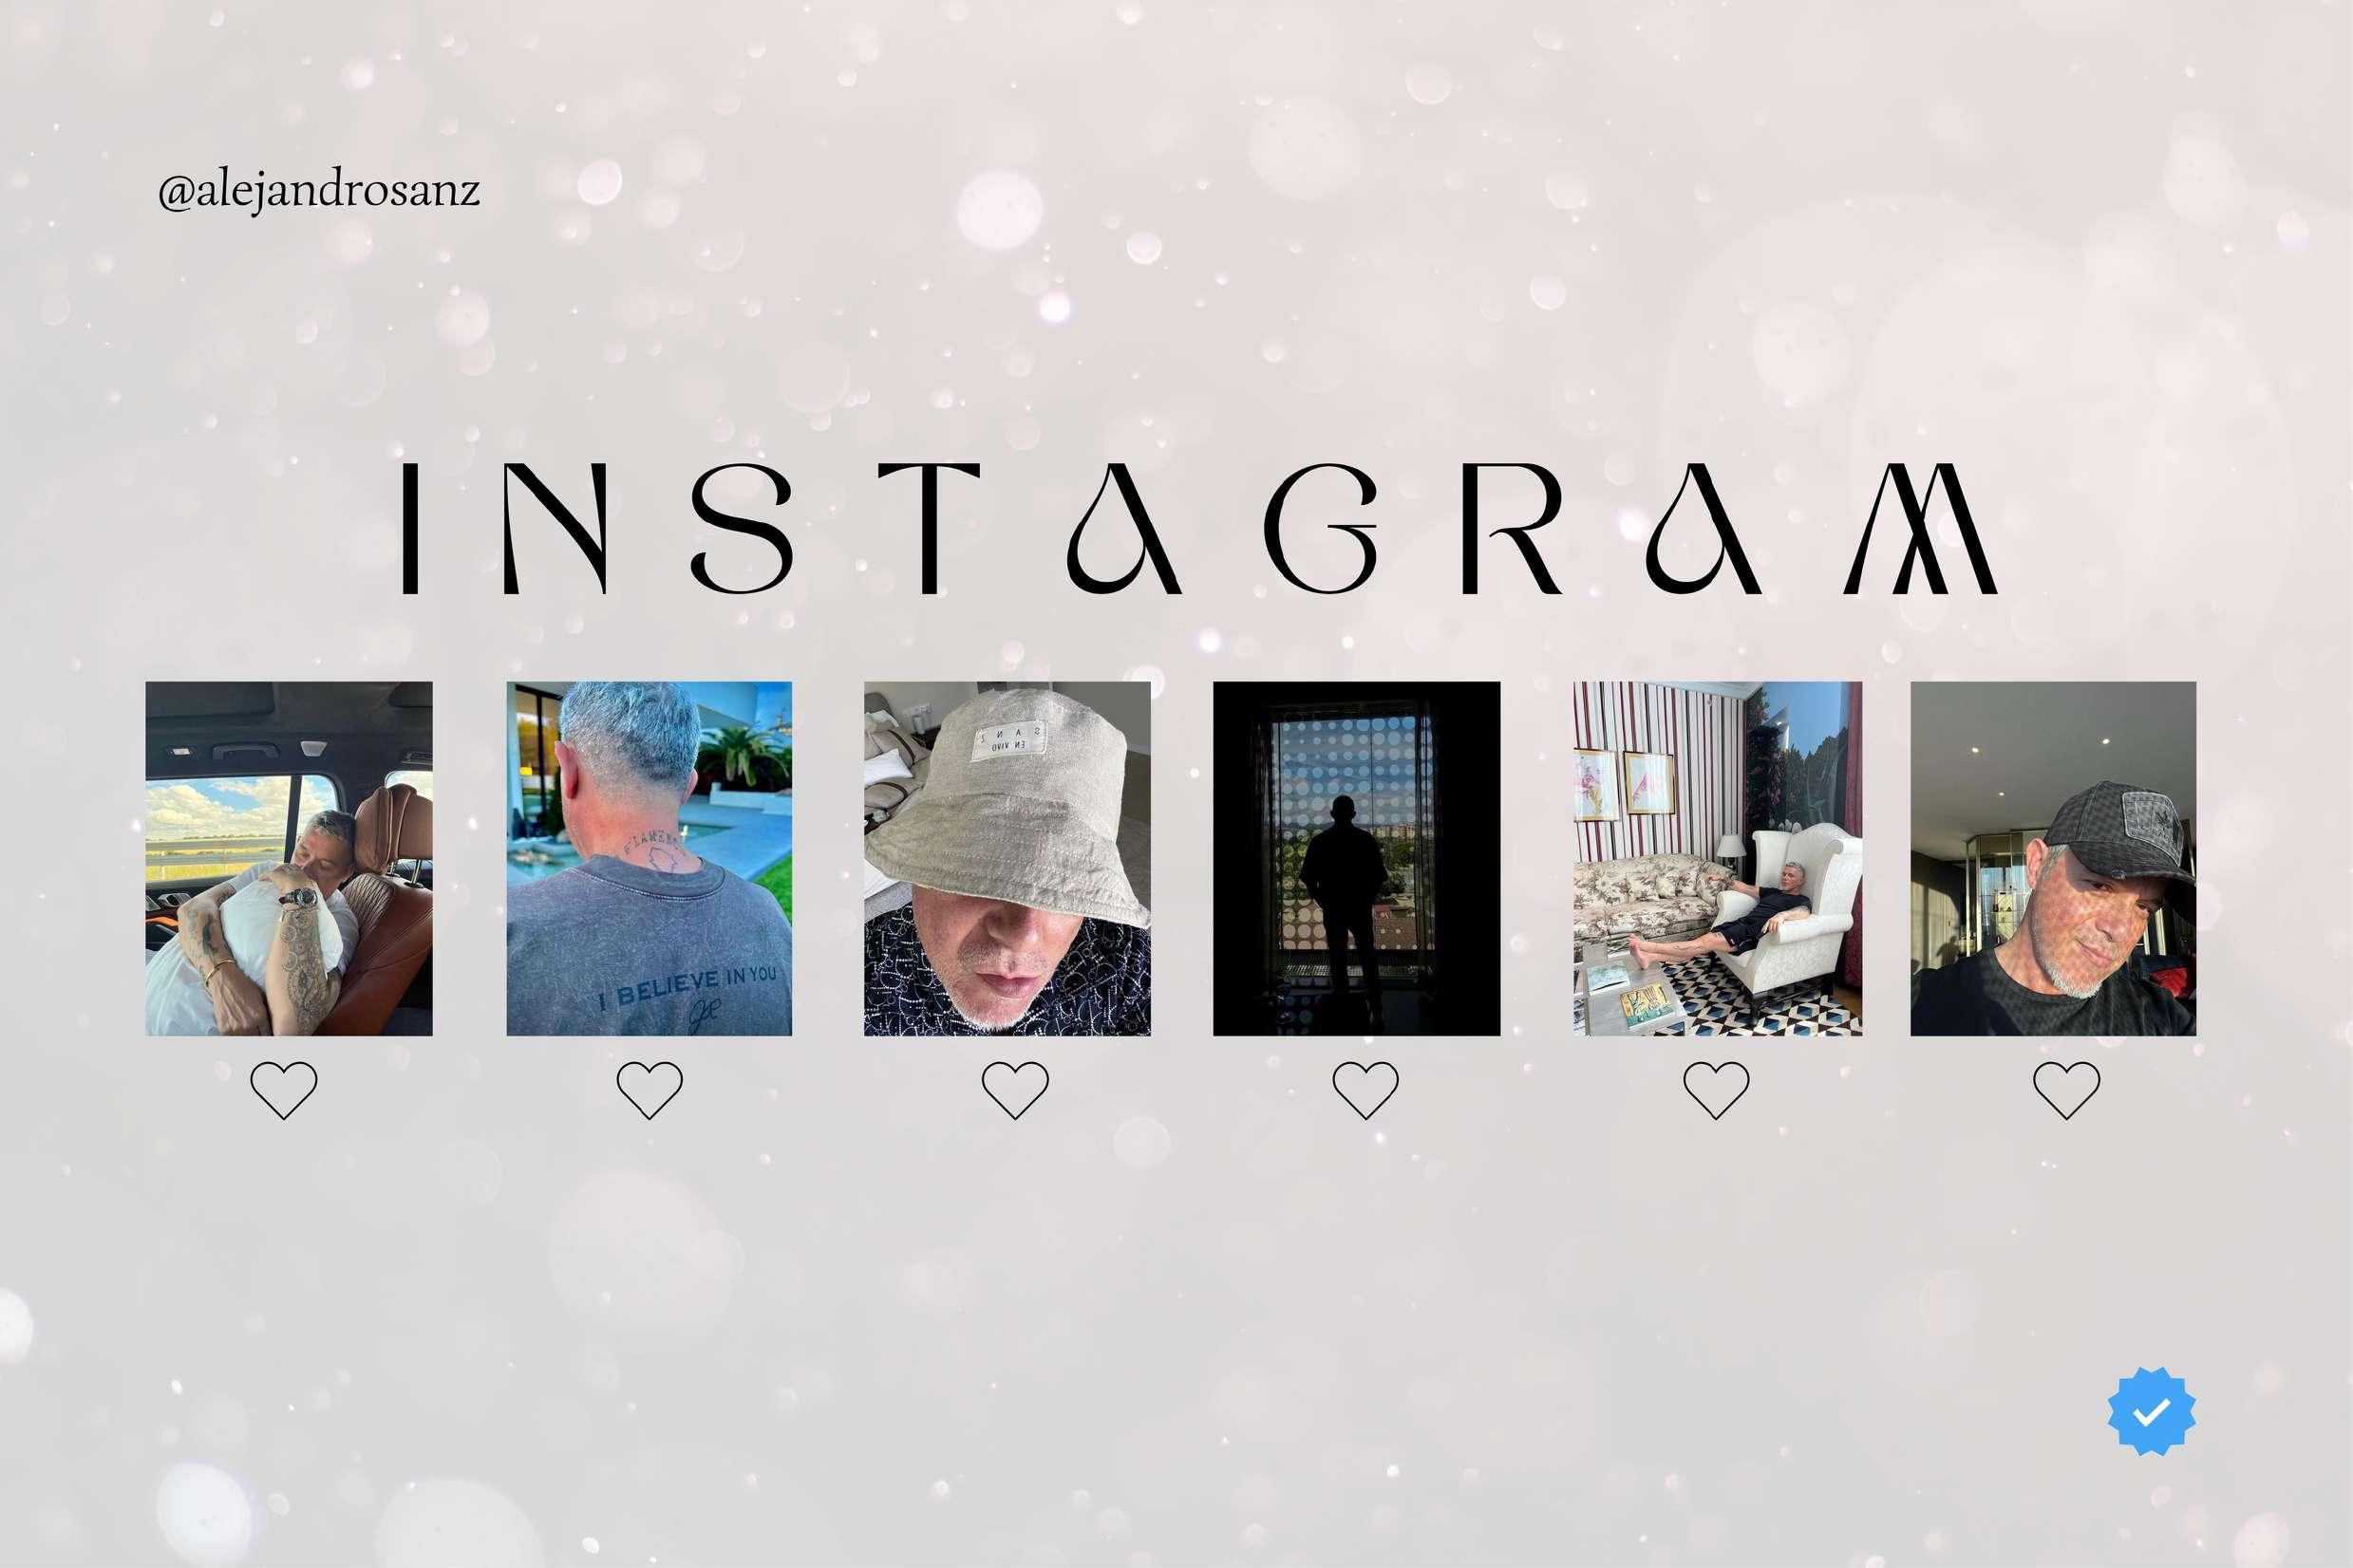This screenshot has height=1568, width=2353.
Task: Tap the heart beneath the armchair living room photo
Action: click(x=1717, y=1090)
